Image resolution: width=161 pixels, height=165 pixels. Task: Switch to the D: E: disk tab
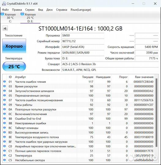[x=30, y=18]
